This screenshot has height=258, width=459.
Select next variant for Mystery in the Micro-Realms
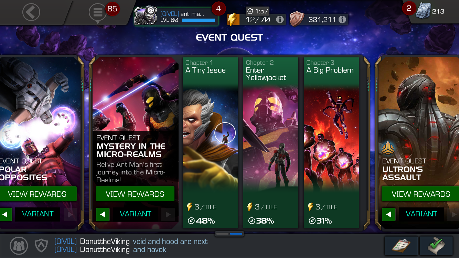[x=168, y=215]
